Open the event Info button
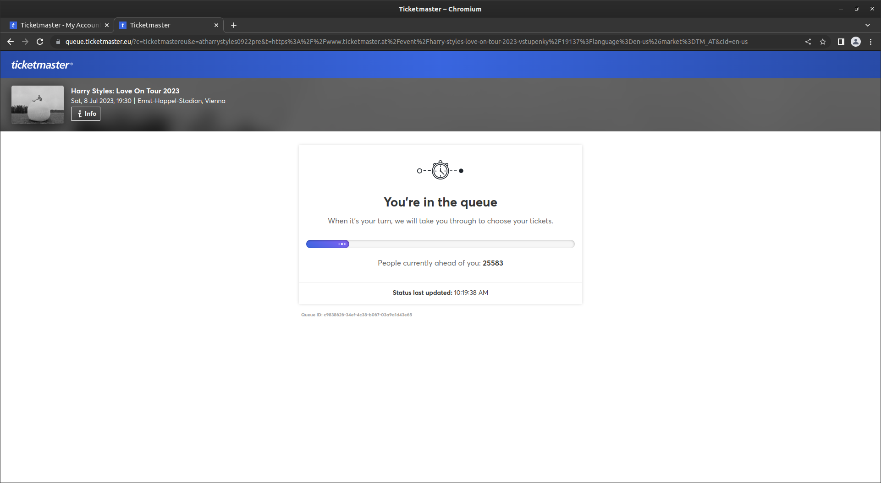This screenshot has width=881, height=483. (x=86, y=114)
